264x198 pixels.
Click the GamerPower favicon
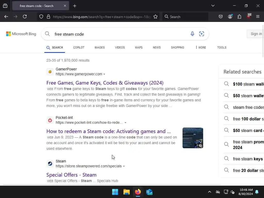pyautogui.click(x=50, y=72)
